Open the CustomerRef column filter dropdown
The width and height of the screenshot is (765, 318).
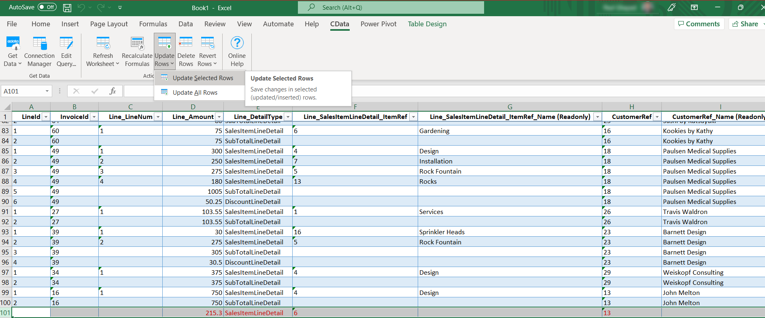point(657,117)
